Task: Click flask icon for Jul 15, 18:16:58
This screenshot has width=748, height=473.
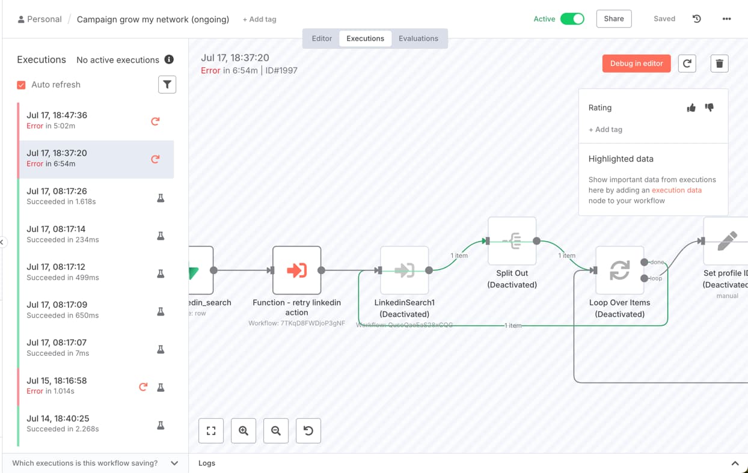Action: (x=161, y=387)
